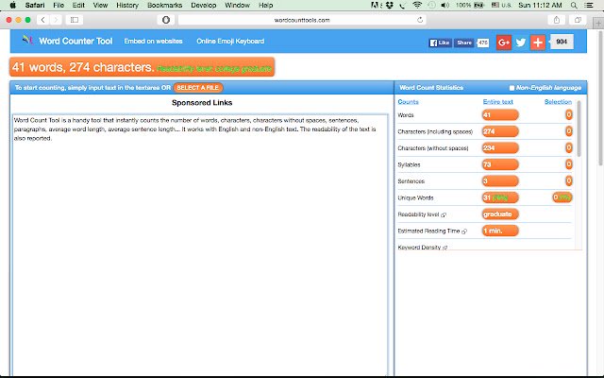604x378 pixels.
Task: Open the U.S. input source menu
Action: point(501,5)
